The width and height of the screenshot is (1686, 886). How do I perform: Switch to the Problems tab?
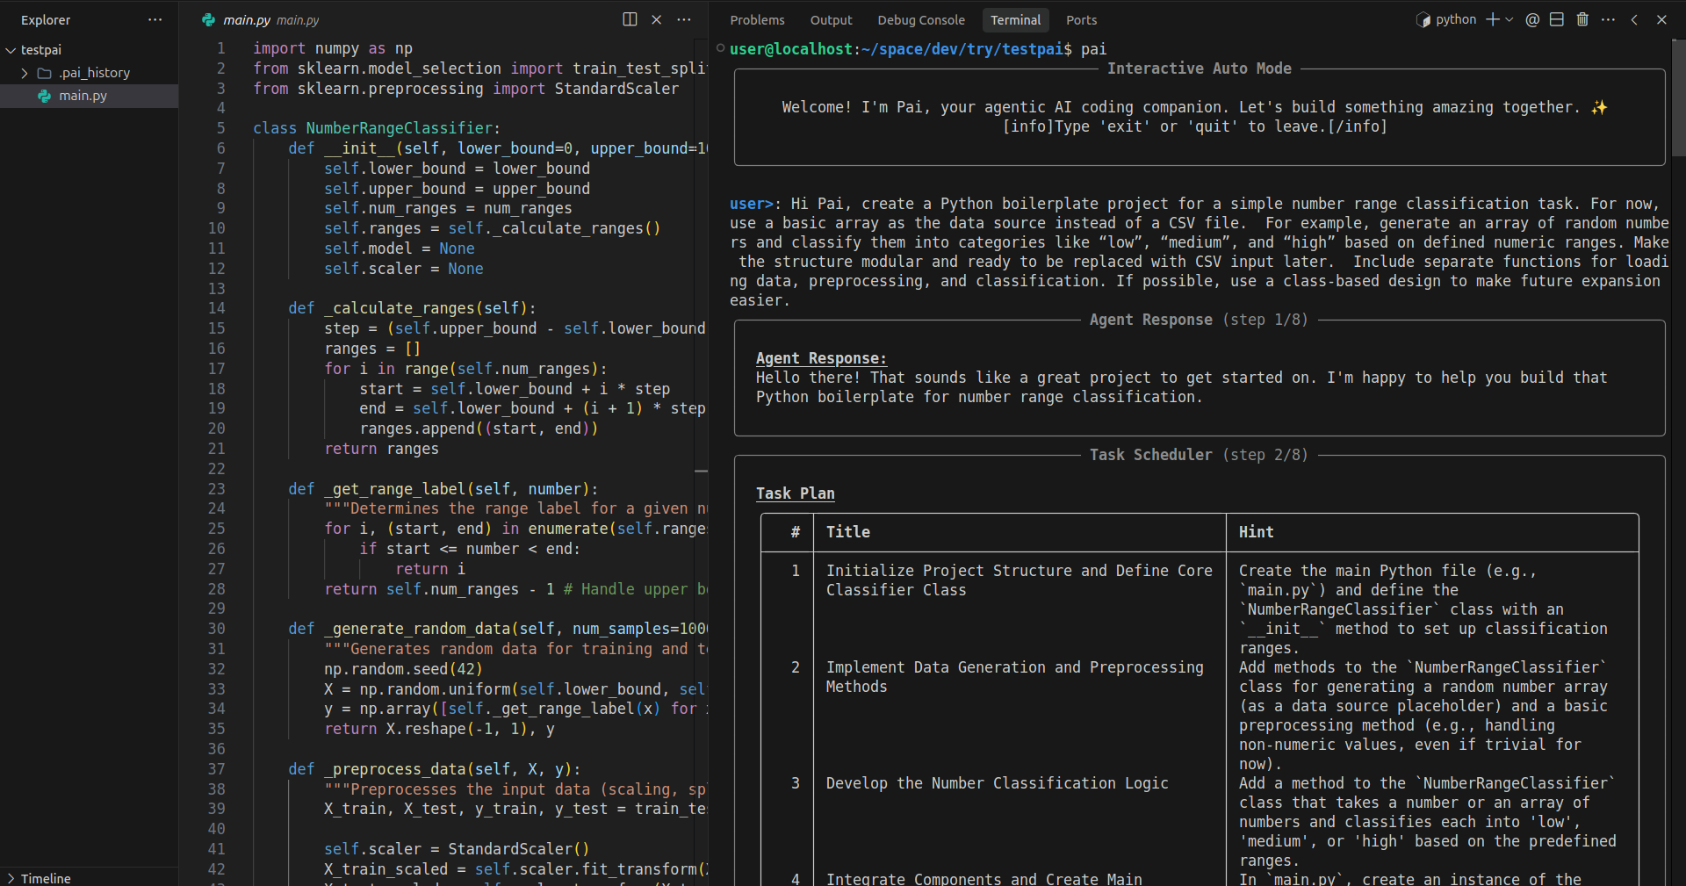point(757,19)
